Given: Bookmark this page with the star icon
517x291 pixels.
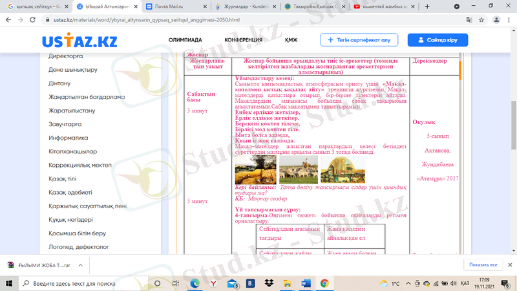Looking at the screenshot, I should (x=481, y=20).
